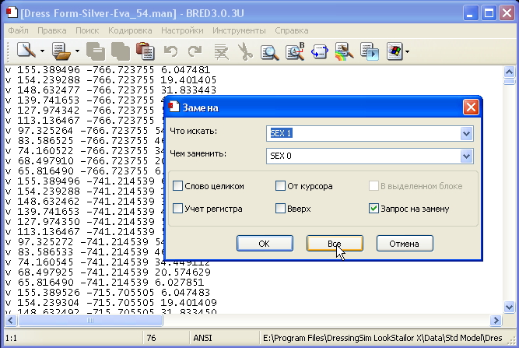This screenshot has width=519, height=348.
Task: Expand the Что искать dropdown arrow
Action: point(466,133)
